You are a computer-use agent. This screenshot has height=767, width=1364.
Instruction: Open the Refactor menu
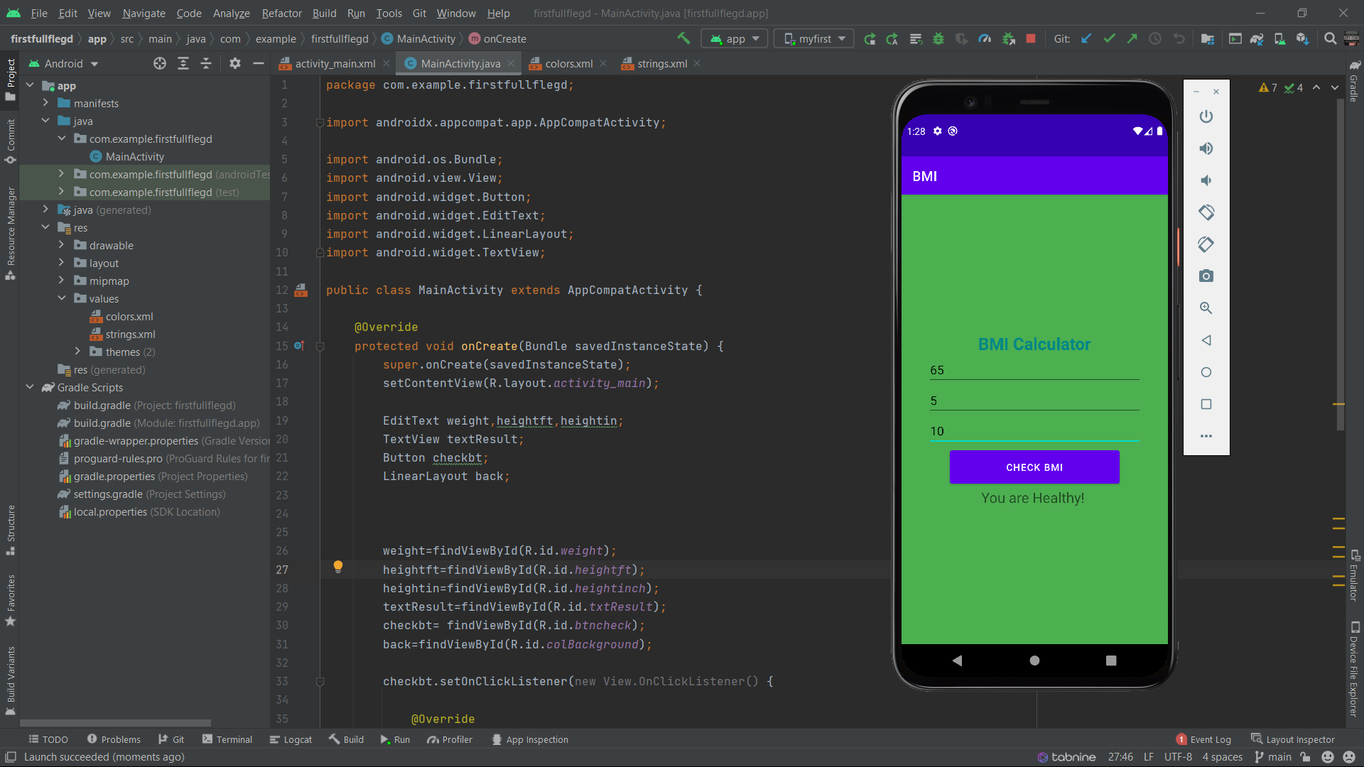tap(281, 13)
